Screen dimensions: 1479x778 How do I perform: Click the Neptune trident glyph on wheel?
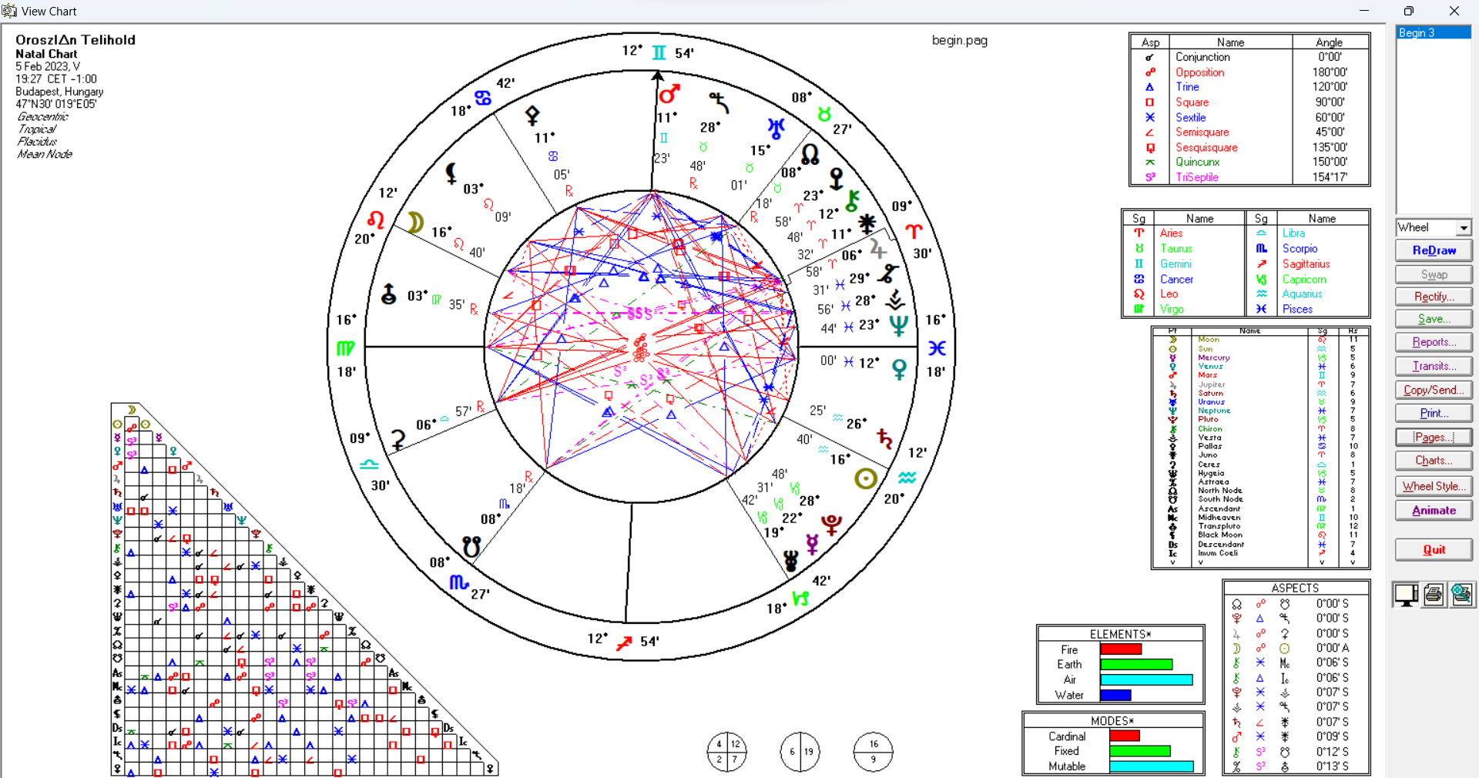pyautogui.click(x=898, y=325)
